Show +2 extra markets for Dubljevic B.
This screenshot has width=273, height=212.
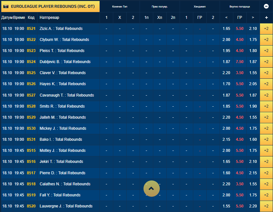coord(266,62)
